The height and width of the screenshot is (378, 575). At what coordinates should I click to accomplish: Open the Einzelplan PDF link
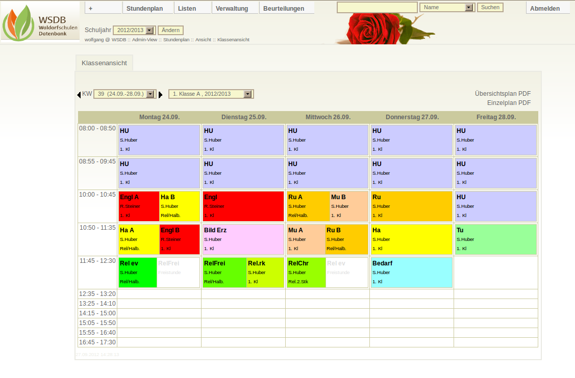pyautogui.click(x=509, y=103)
